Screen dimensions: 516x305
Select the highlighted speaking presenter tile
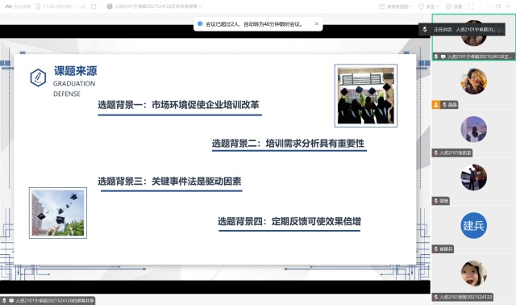[473, 37]
